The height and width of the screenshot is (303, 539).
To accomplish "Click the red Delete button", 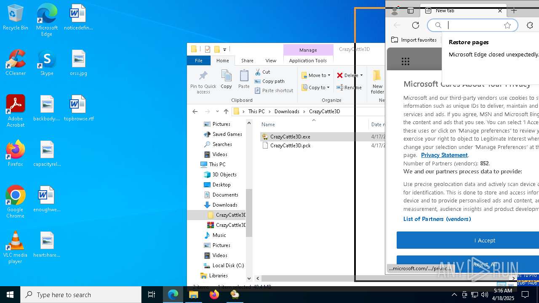I will [x=347, y=75].
